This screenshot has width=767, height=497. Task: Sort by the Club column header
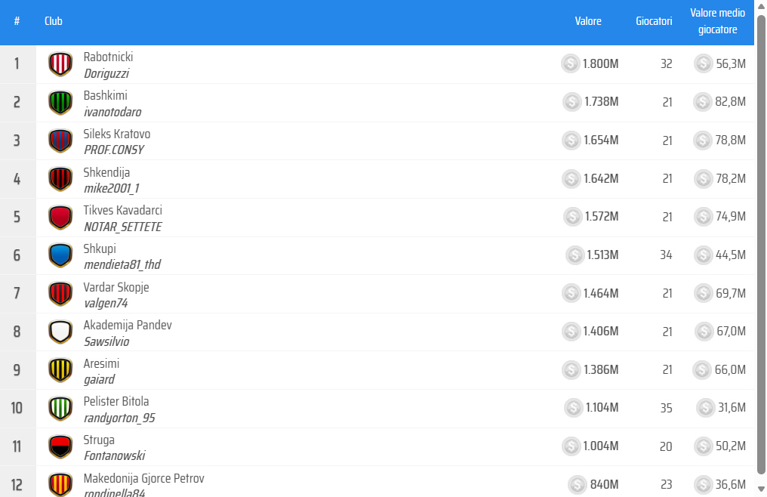click(x=54, y=21)
